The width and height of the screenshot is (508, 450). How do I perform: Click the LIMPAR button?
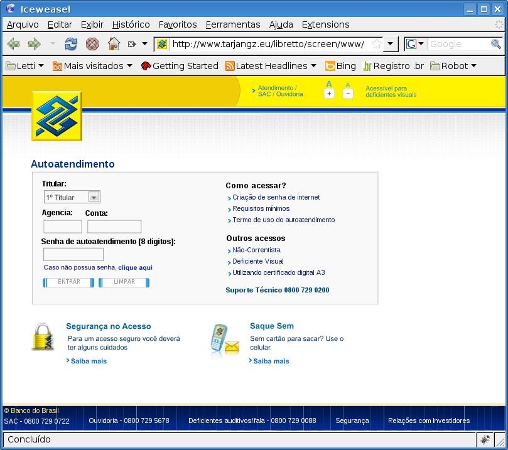(x=124, y=282)
